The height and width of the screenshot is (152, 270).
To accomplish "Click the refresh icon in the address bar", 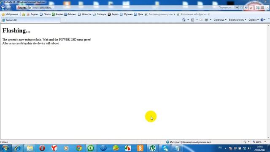I will coord(246,8).
